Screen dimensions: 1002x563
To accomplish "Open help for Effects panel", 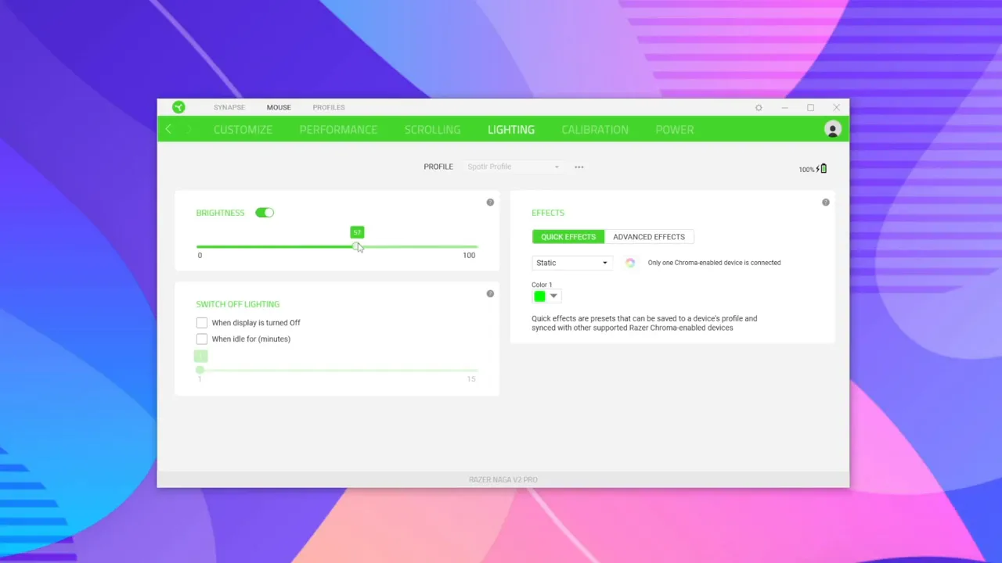I will tap(825, 203).
